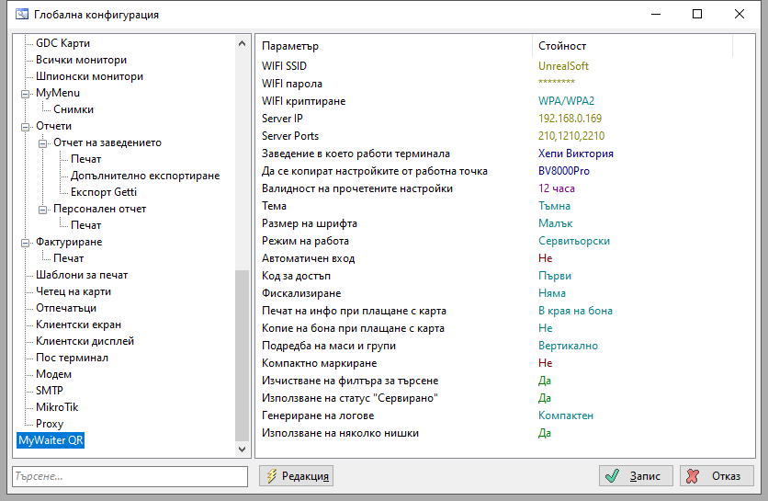This screenshot has width=768, height=501.
Task: Collapse the MyMenu tree node
Action: point(26,94)
